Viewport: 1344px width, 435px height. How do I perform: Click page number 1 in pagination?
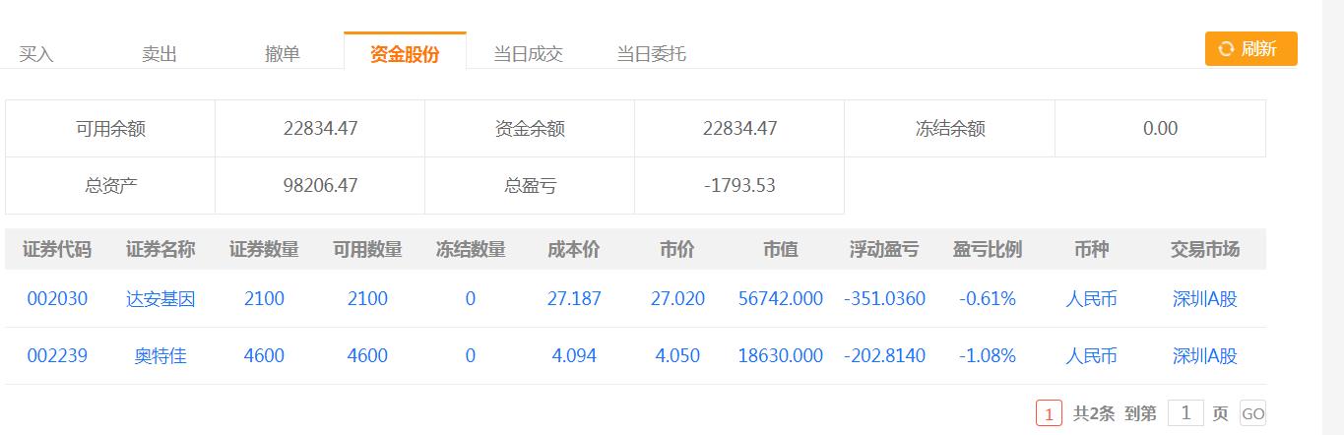[x=1049, y=414]
